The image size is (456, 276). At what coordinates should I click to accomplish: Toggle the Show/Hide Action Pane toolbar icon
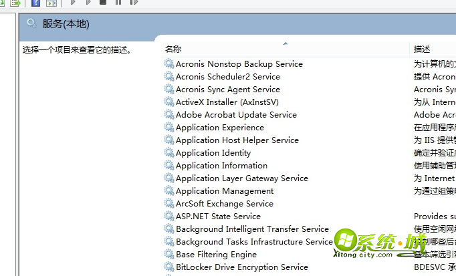pos(51,3)
